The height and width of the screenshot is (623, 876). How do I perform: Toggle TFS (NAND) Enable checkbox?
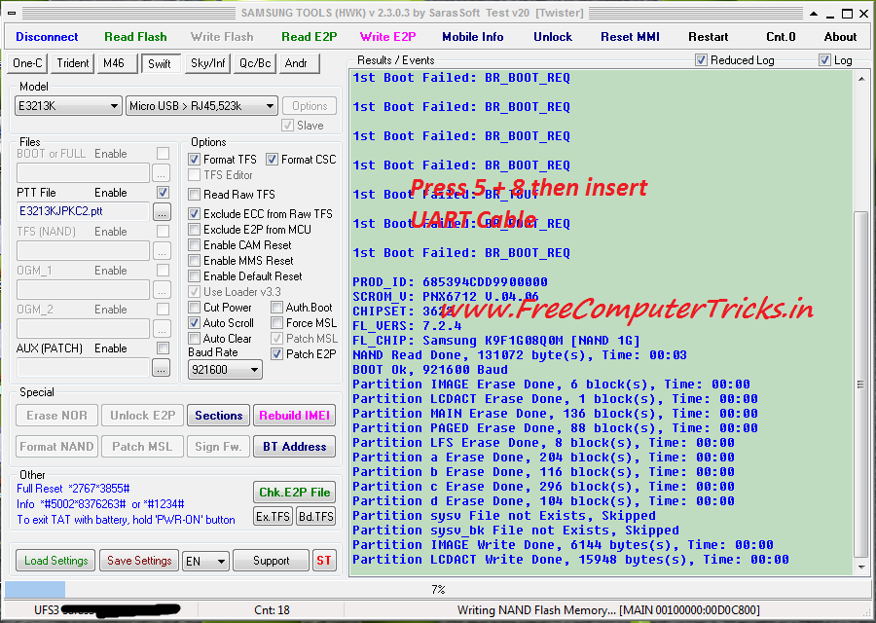pos(163,232)
